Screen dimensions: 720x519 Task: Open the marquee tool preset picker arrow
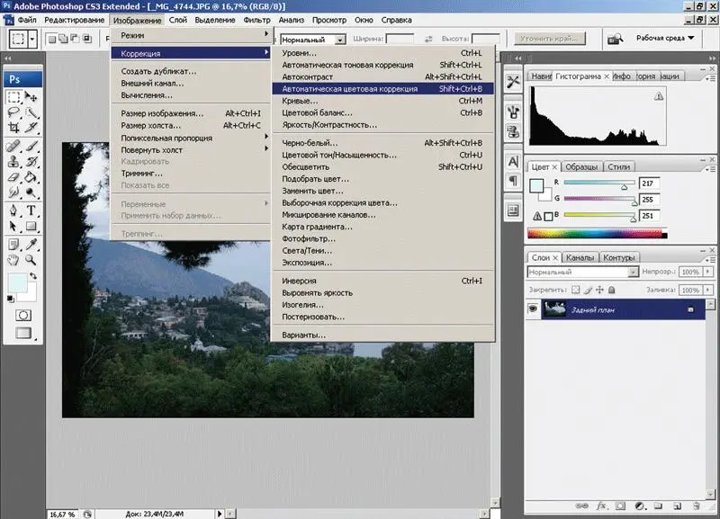[32, 40]
